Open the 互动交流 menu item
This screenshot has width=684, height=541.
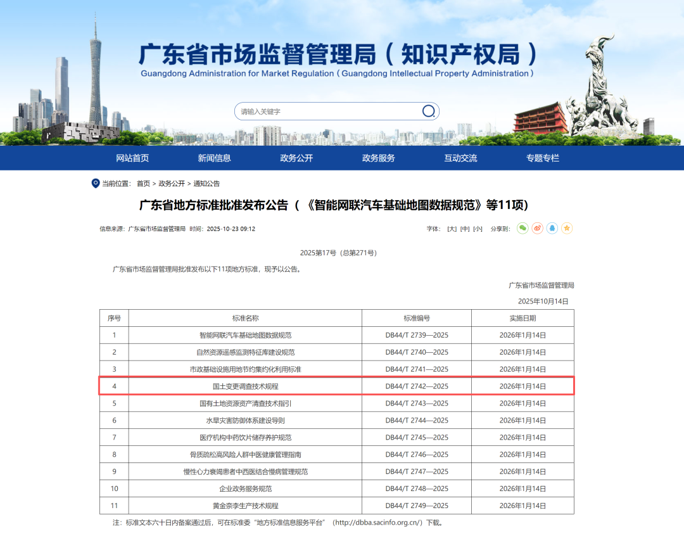tap(460, 158)
